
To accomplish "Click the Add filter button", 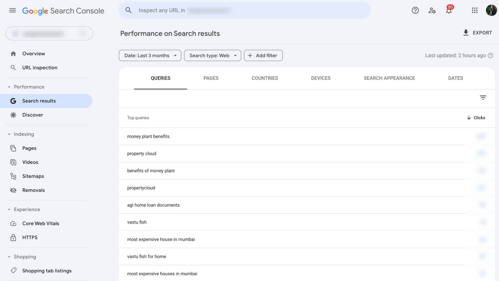I will (x=263, y=55).
